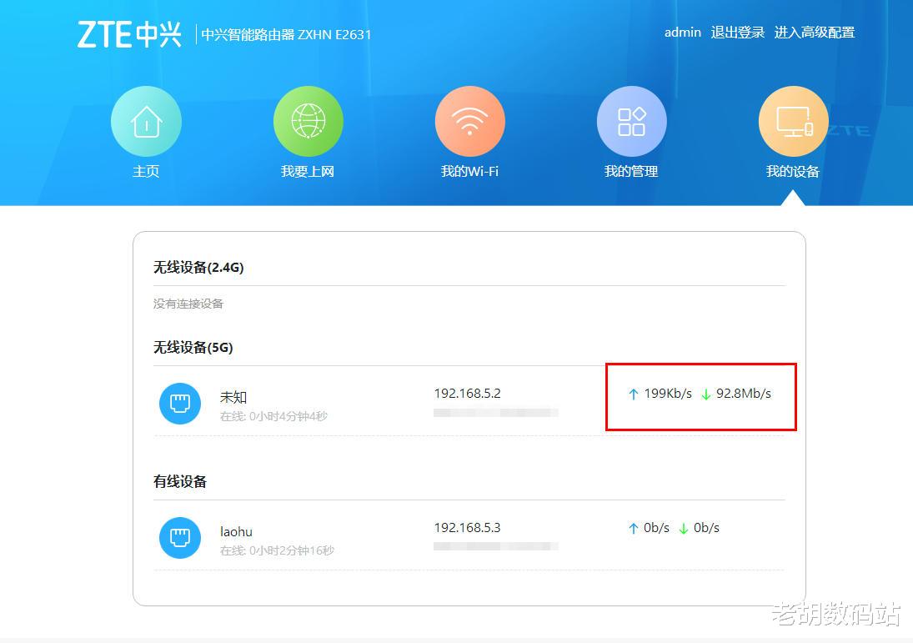Open the 我的Wi-Fi settings icon
Image resolution: width=913 pixels, height=643 pixels.
click(469, 121)
